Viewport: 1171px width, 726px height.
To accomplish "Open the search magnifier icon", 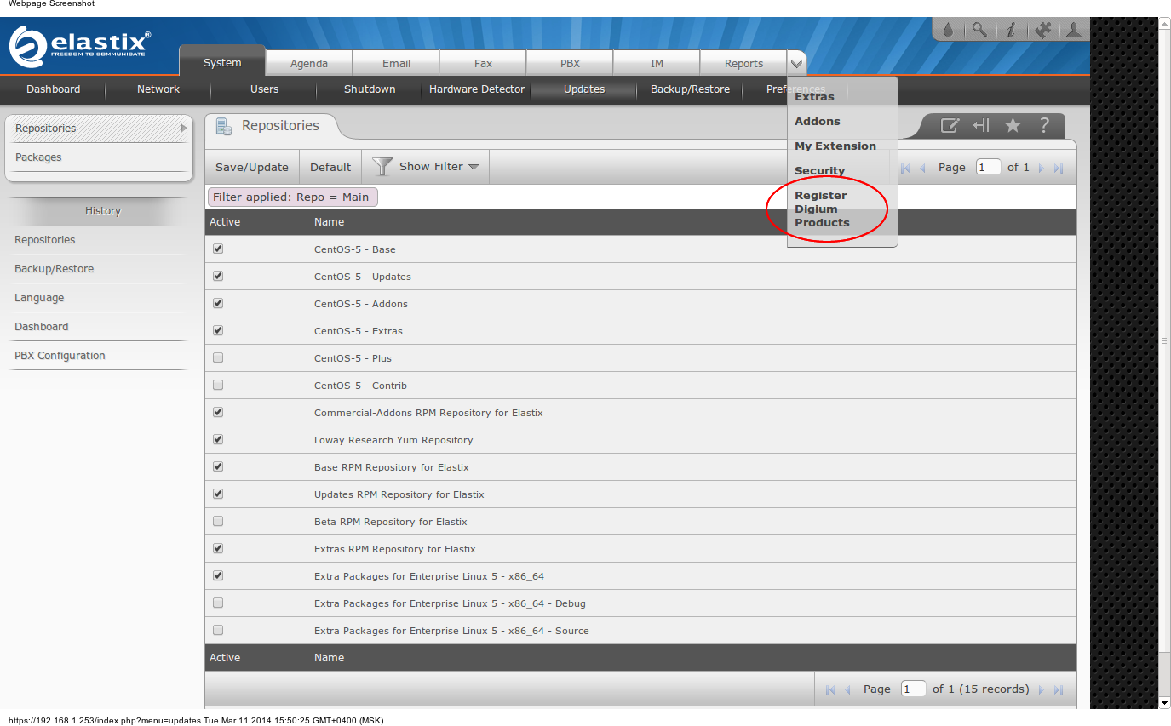I will click(x=979, y=30).
